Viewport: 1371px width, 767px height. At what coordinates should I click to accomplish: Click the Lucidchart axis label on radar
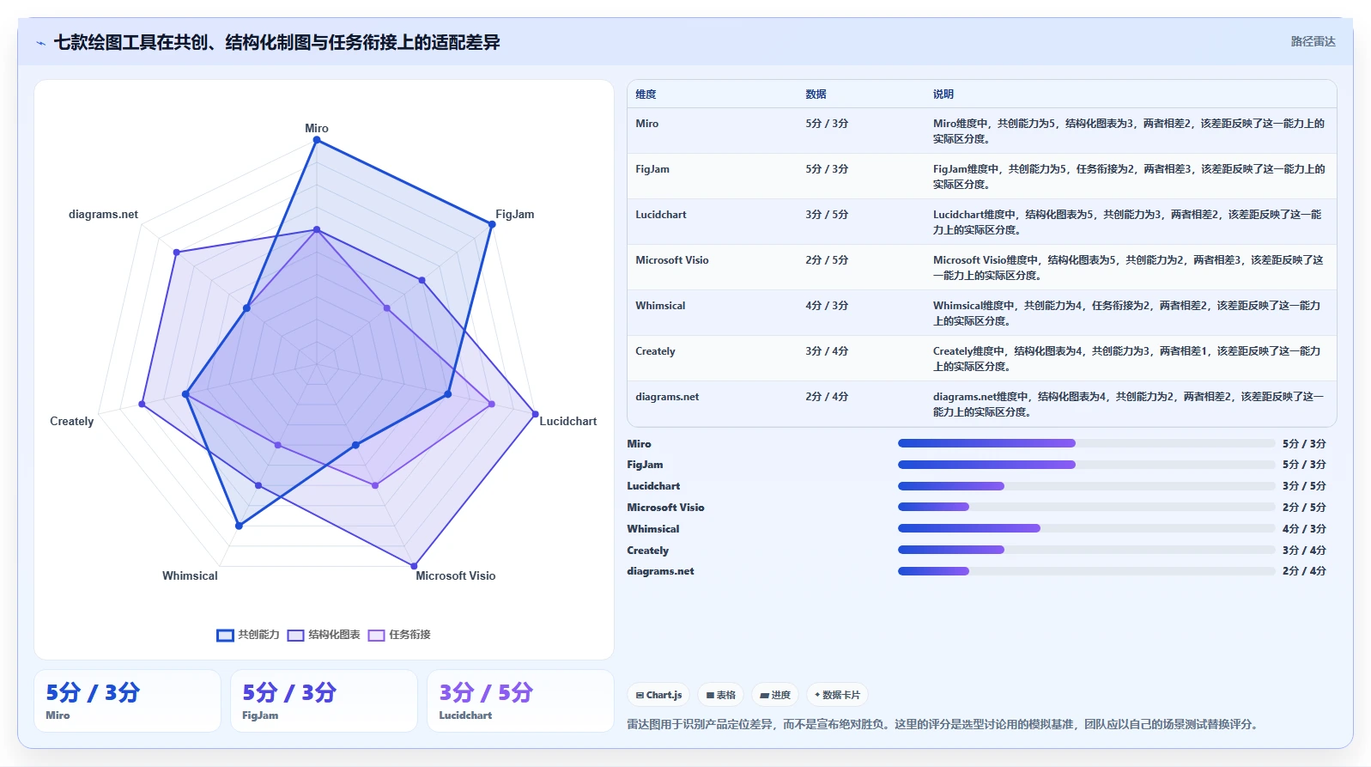(x=568, y=421)
